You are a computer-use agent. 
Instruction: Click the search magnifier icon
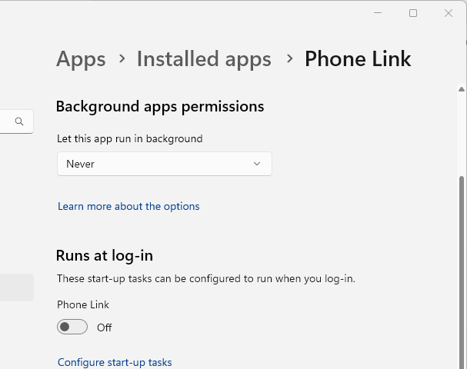(19, 121)
